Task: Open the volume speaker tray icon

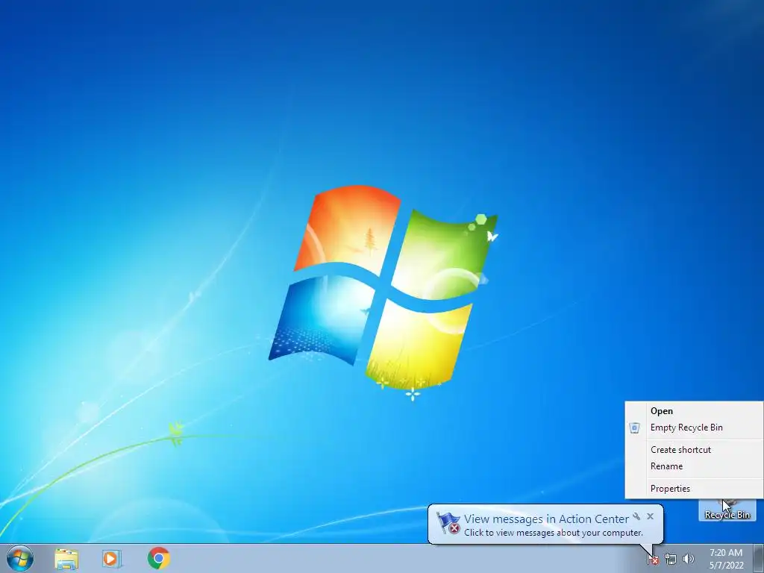Action: click(688, 560)
